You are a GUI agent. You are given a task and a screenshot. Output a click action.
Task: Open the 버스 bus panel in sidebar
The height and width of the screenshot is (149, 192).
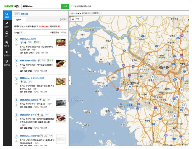click(7, 34)
